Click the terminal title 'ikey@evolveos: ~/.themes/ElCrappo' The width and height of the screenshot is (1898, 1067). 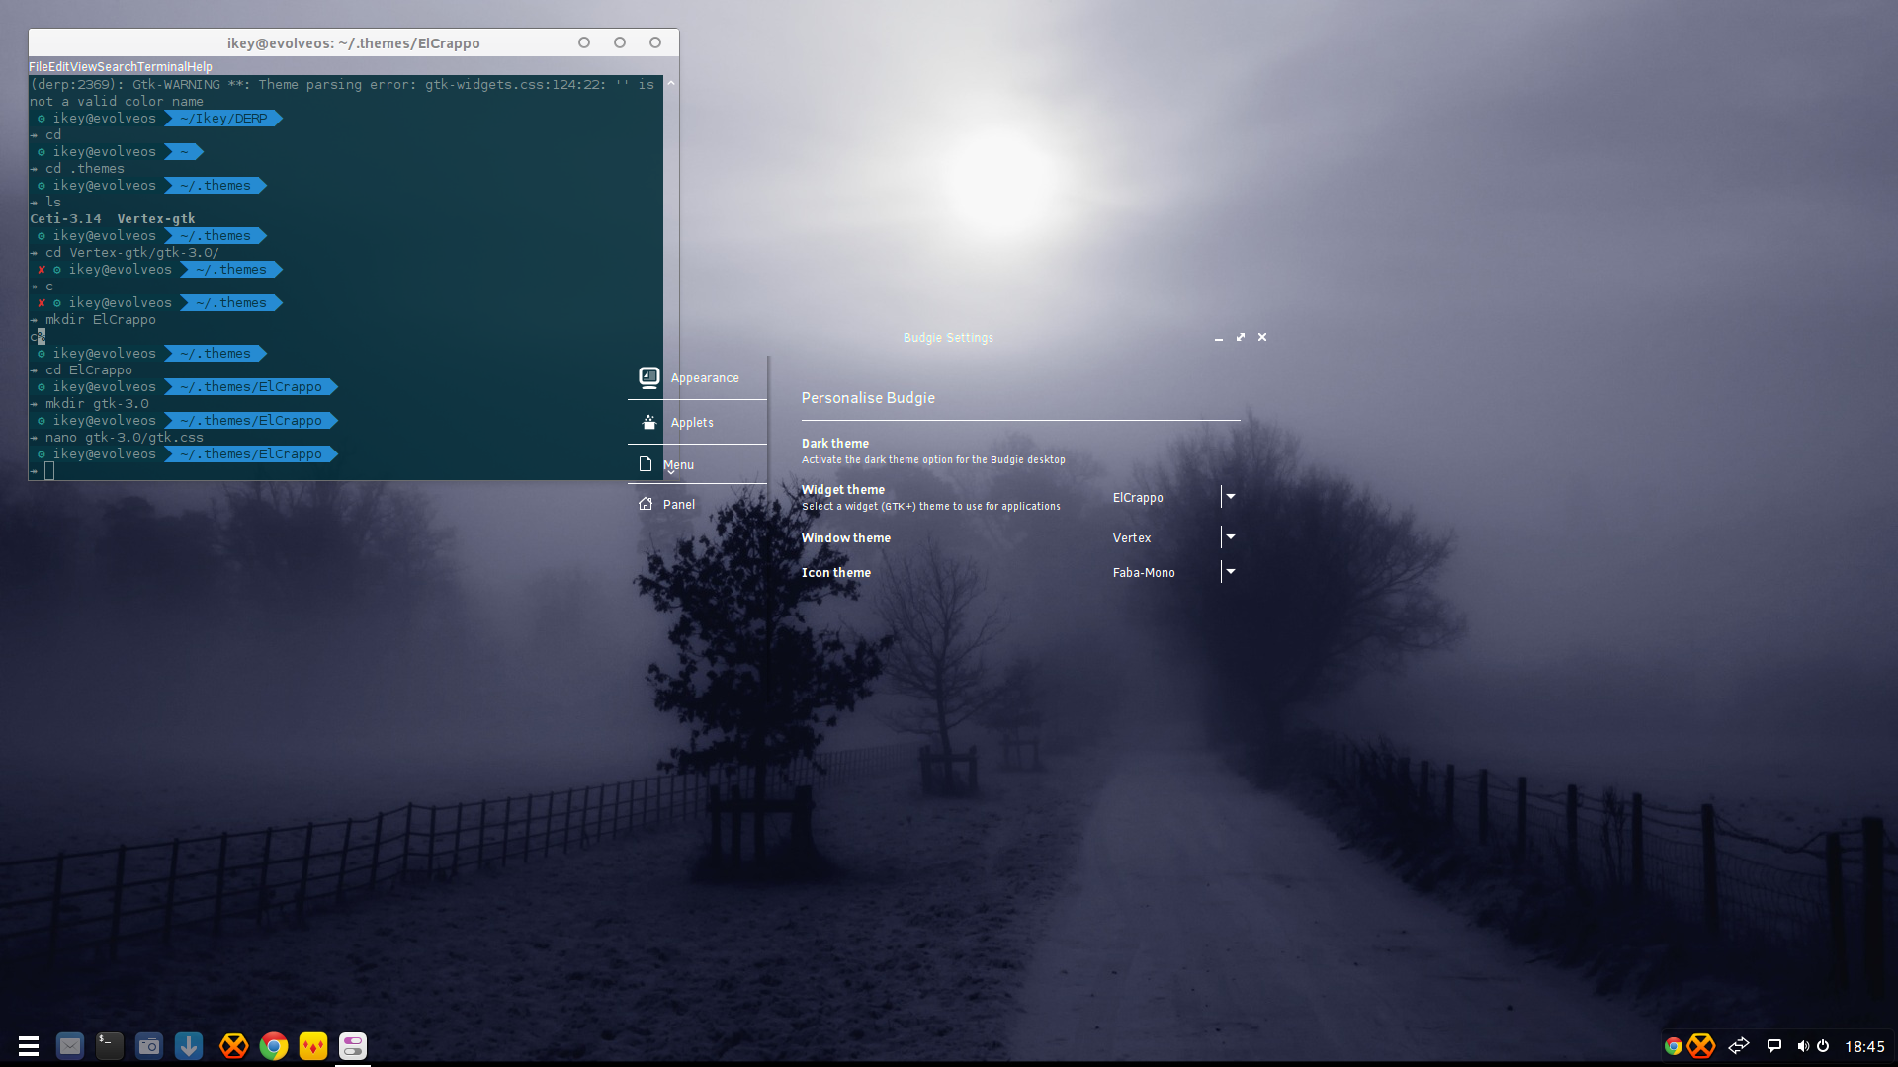pos(353,43)
